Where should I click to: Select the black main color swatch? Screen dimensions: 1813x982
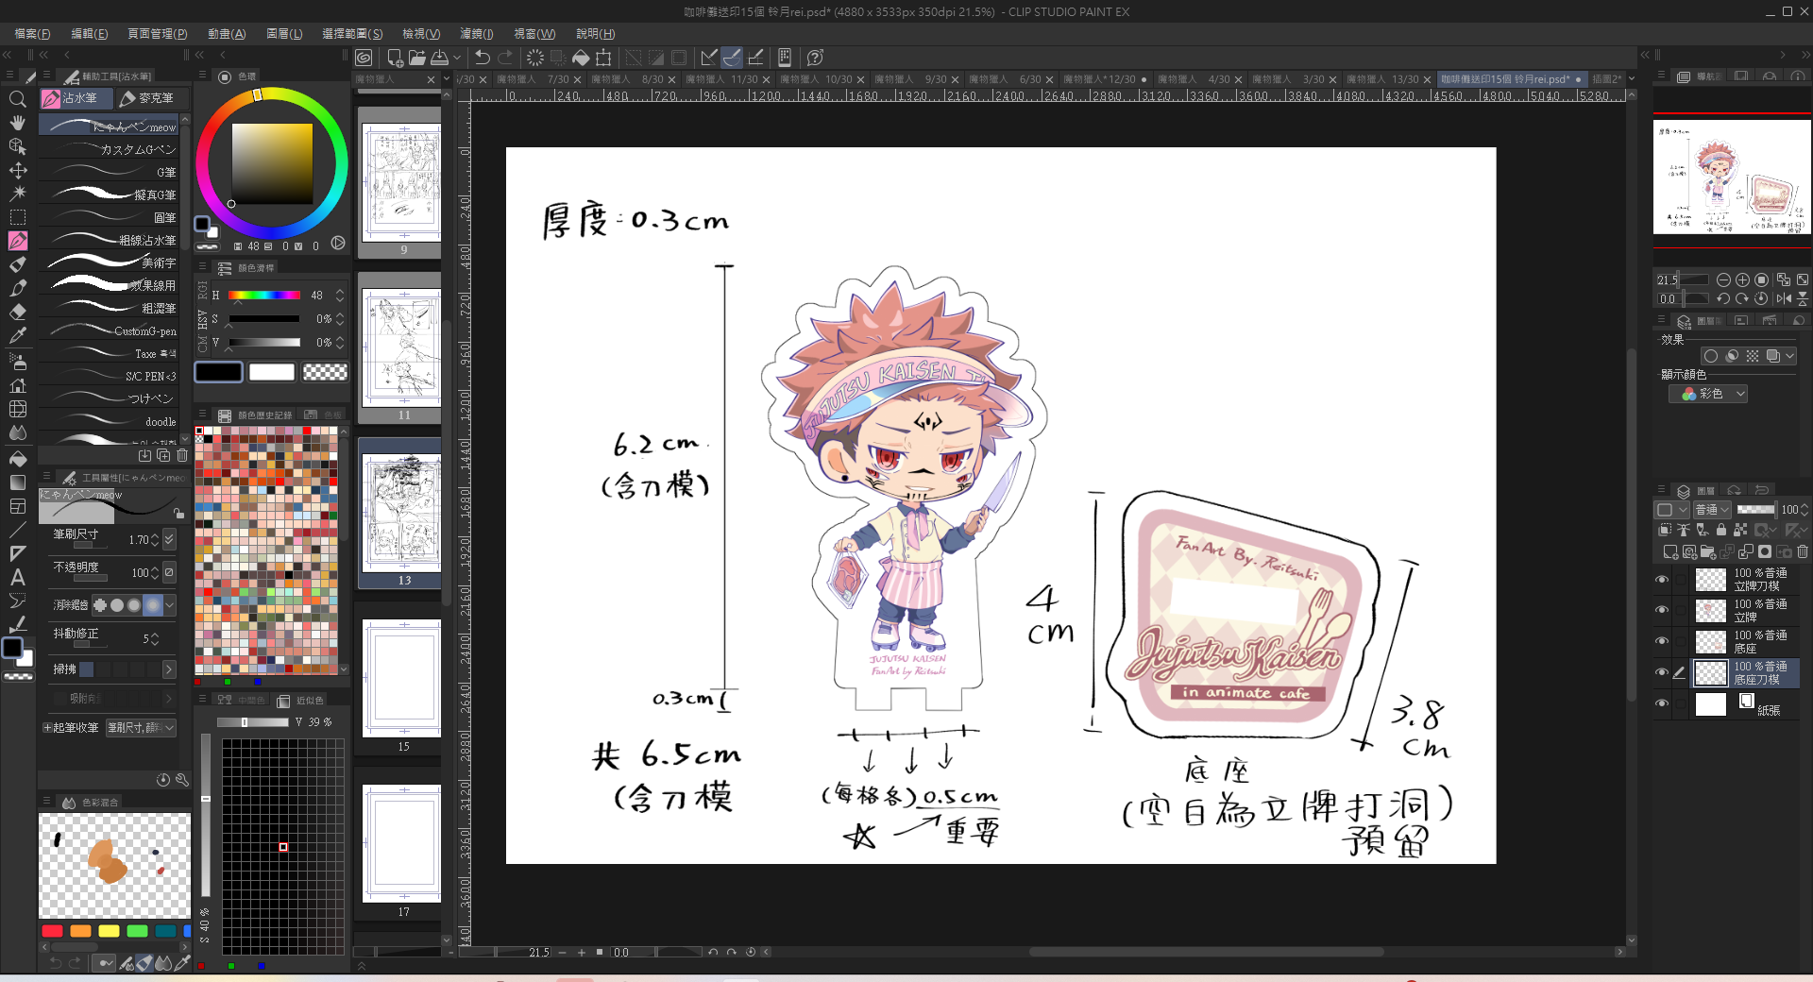coord(218,372)
